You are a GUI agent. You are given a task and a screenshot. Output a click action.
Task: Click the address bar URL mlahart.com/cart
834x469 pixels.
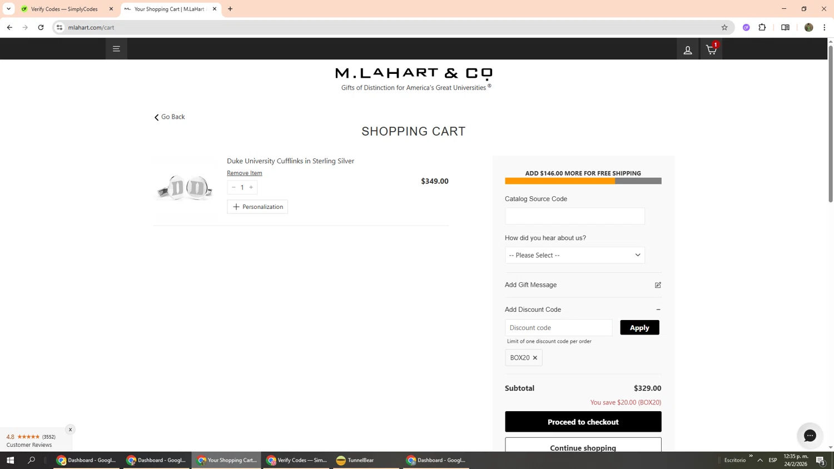(x=91, y=27)
